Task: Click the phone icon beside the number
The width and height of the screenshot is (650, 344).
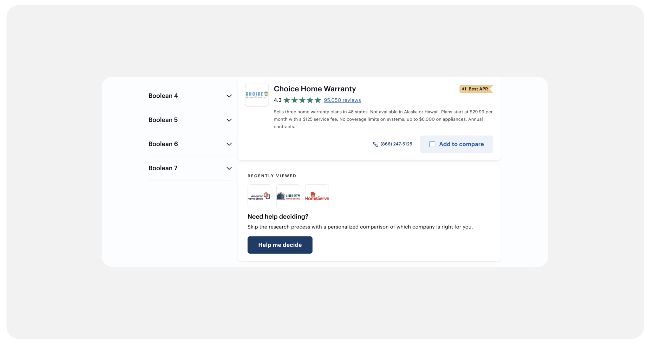Action: click(375, 144)
